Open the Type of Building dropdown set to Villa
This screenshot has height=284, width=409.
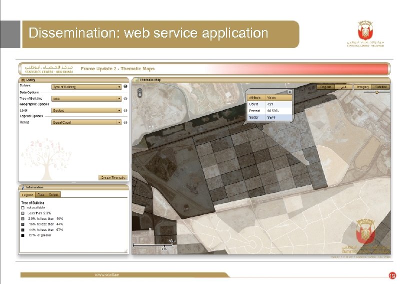click(86, 99)
